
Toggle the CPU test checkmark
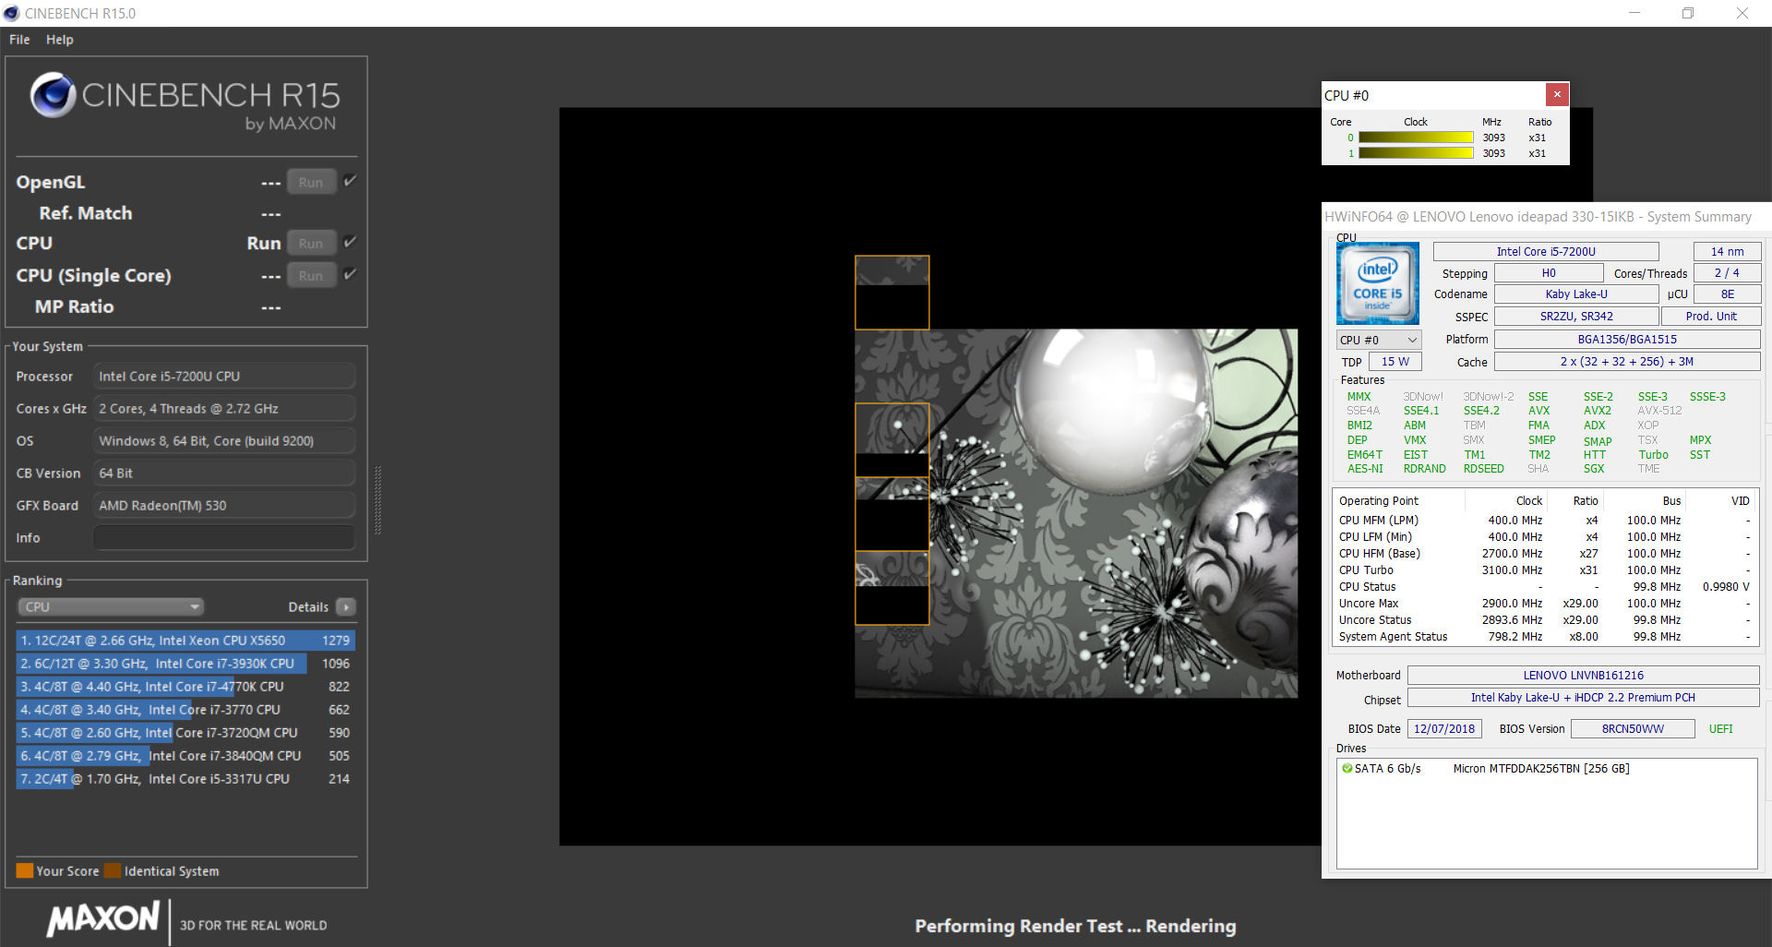350,242
